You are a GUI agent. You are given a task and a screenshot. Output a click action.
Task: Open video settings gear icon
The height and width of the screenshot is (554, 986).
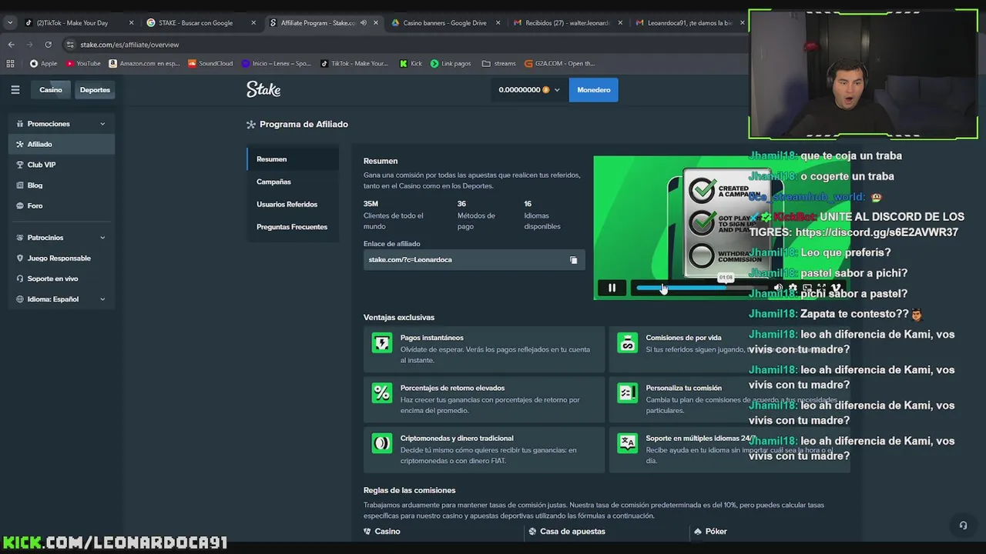pyautogui.click(x=793, y=288)
